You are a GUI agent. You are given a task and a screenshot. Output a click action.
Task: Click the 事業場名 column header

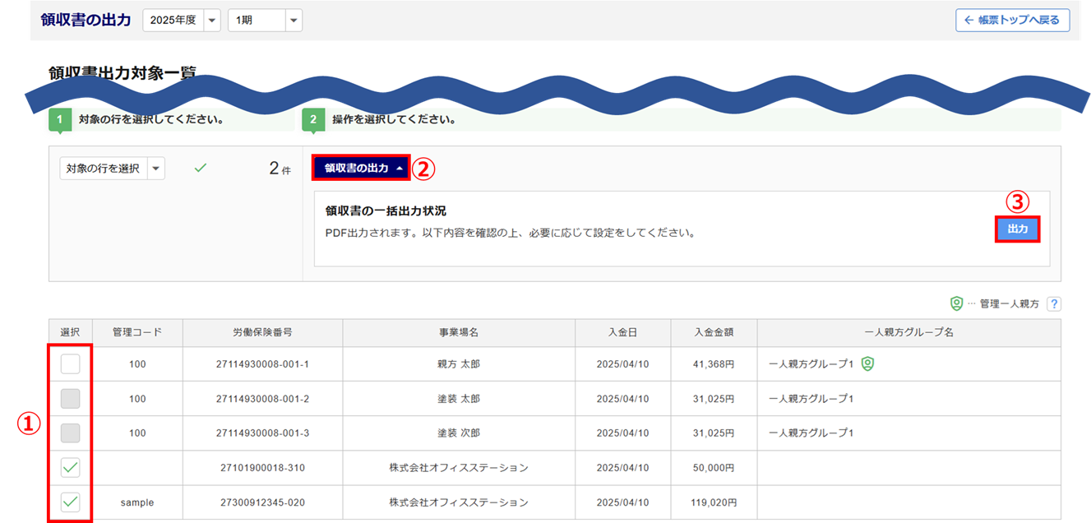pyautogui.click(x=458, y=333)
